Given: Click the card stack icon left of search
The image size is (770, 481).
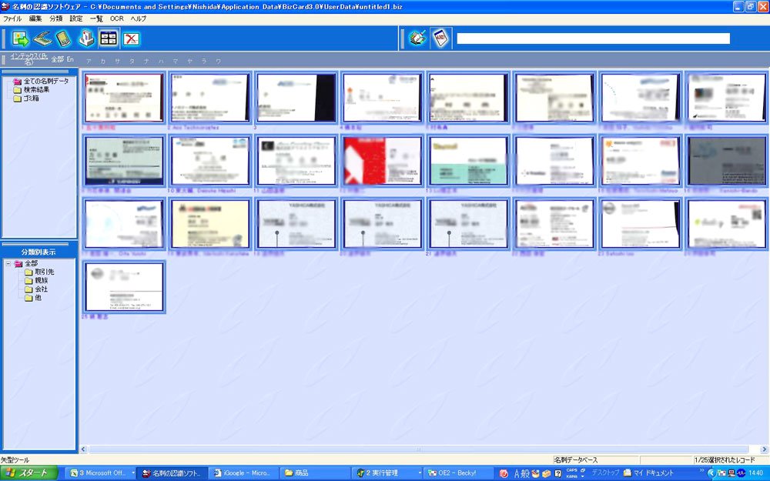Looking at the screenshot, I should tap(417, 38).
